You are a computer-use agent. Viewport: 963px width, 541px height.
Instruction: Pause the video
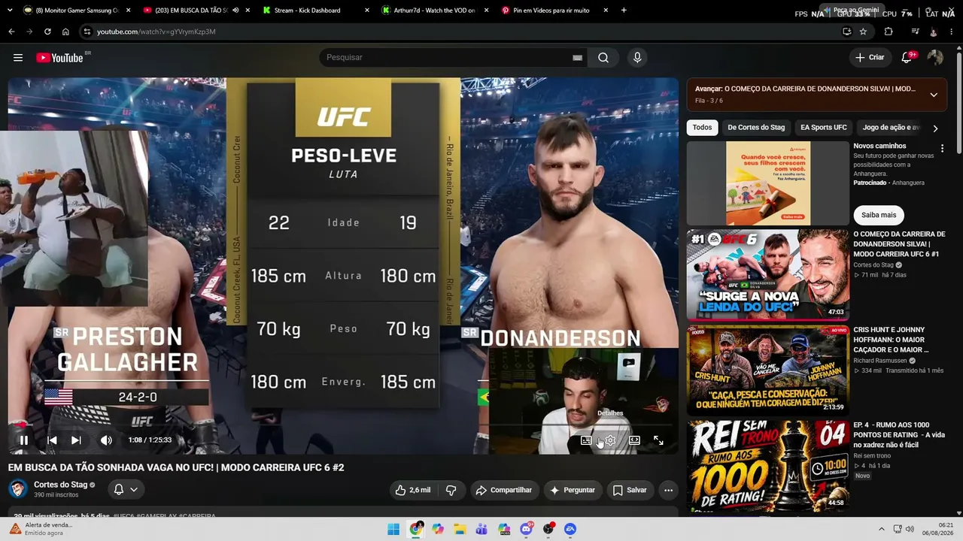click(x=23, y=440)
